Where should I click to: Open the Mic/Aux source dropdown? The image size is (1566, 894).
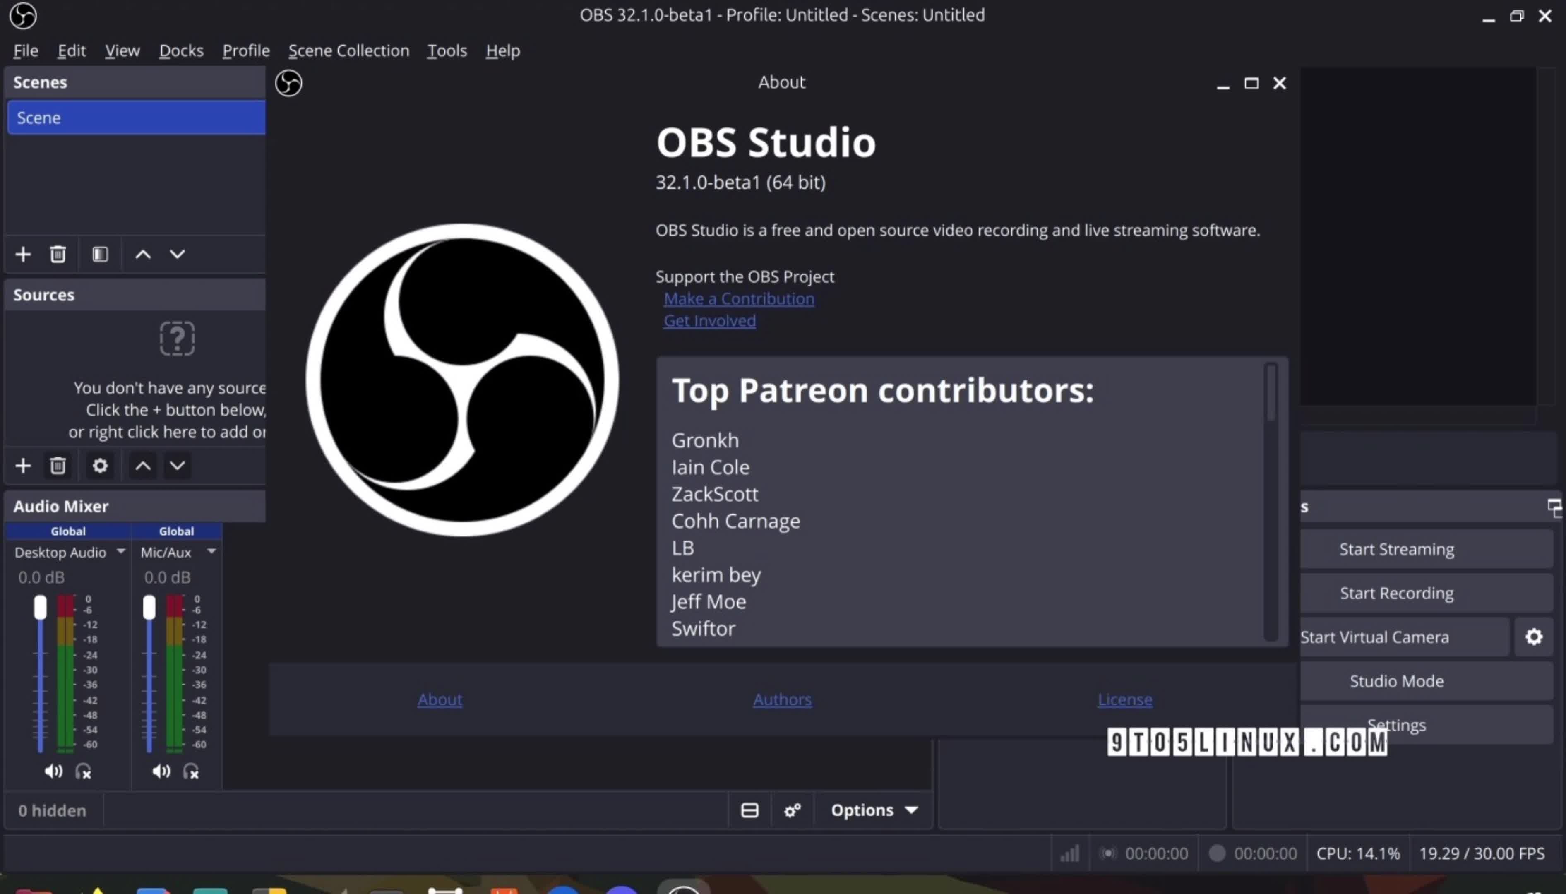(x=211, y=551)
